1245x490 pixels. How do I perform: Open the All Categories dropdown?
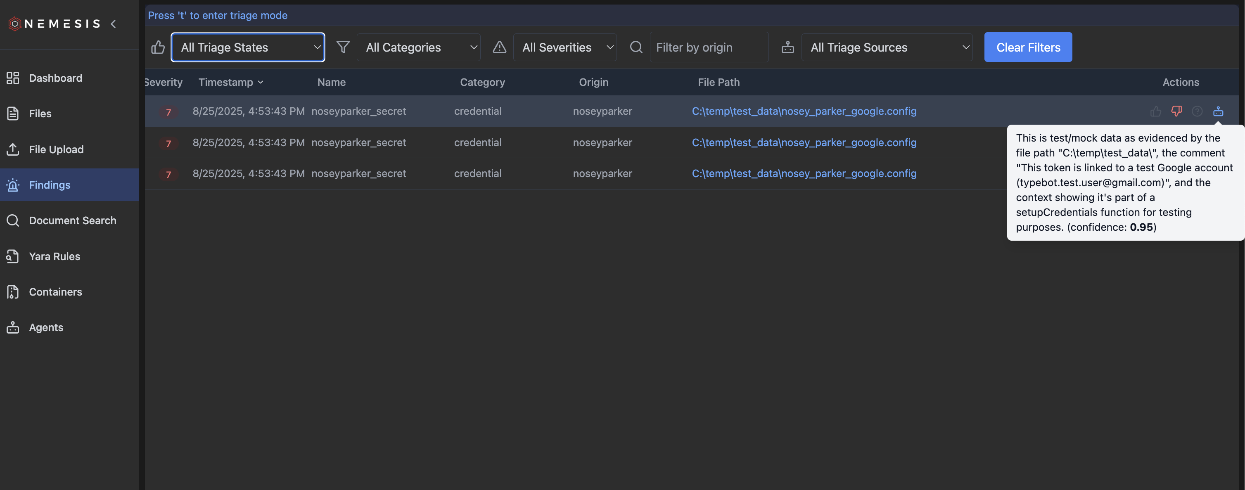tap(419, 47)
